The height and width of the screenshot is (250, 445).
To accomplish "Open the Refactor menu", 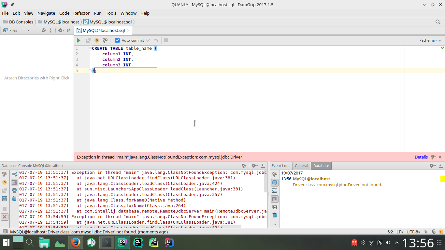I will click(x=81, y=13).
